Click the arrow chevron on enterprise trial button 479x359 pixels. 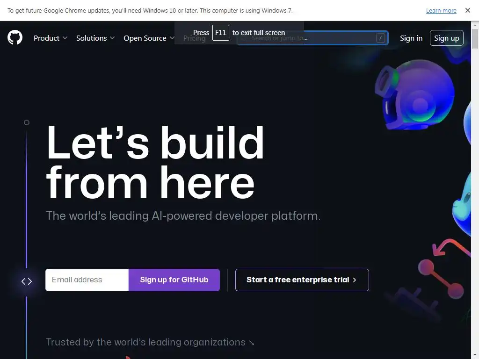[355, 280]
